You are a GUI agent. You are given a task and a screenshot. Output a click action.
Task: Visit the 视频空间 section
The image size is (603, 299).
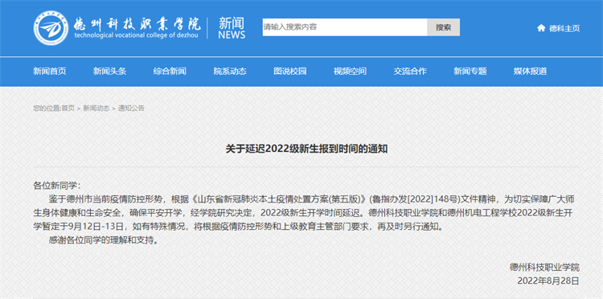[x=350, y=71]
